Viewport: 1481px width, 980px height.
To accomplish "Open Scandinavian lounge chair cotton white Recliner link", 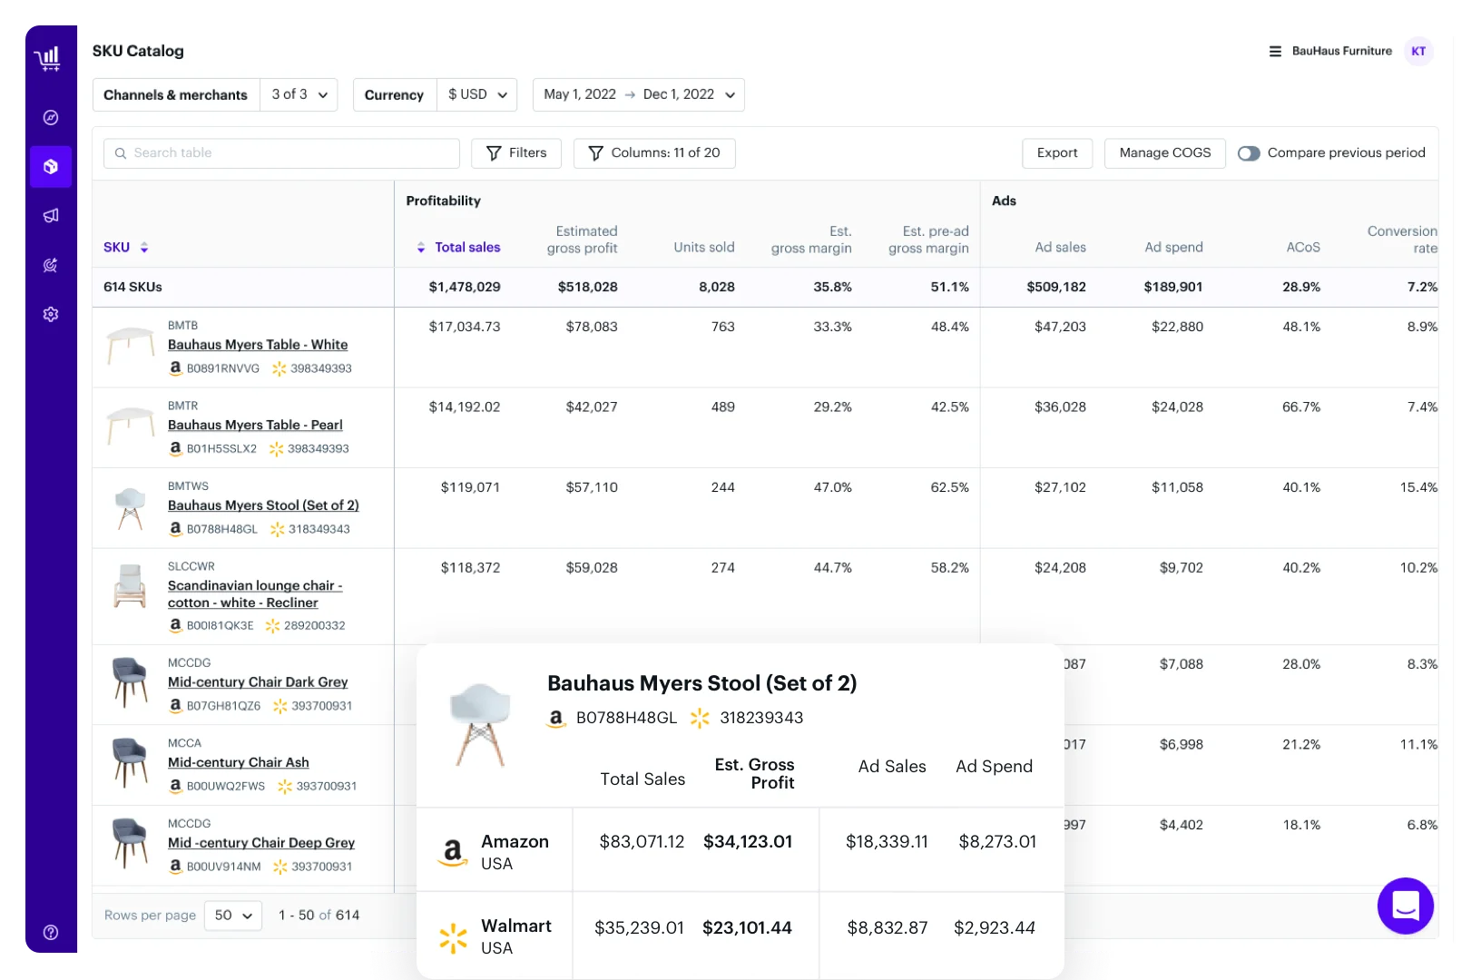I will click(x=255, y=594).
